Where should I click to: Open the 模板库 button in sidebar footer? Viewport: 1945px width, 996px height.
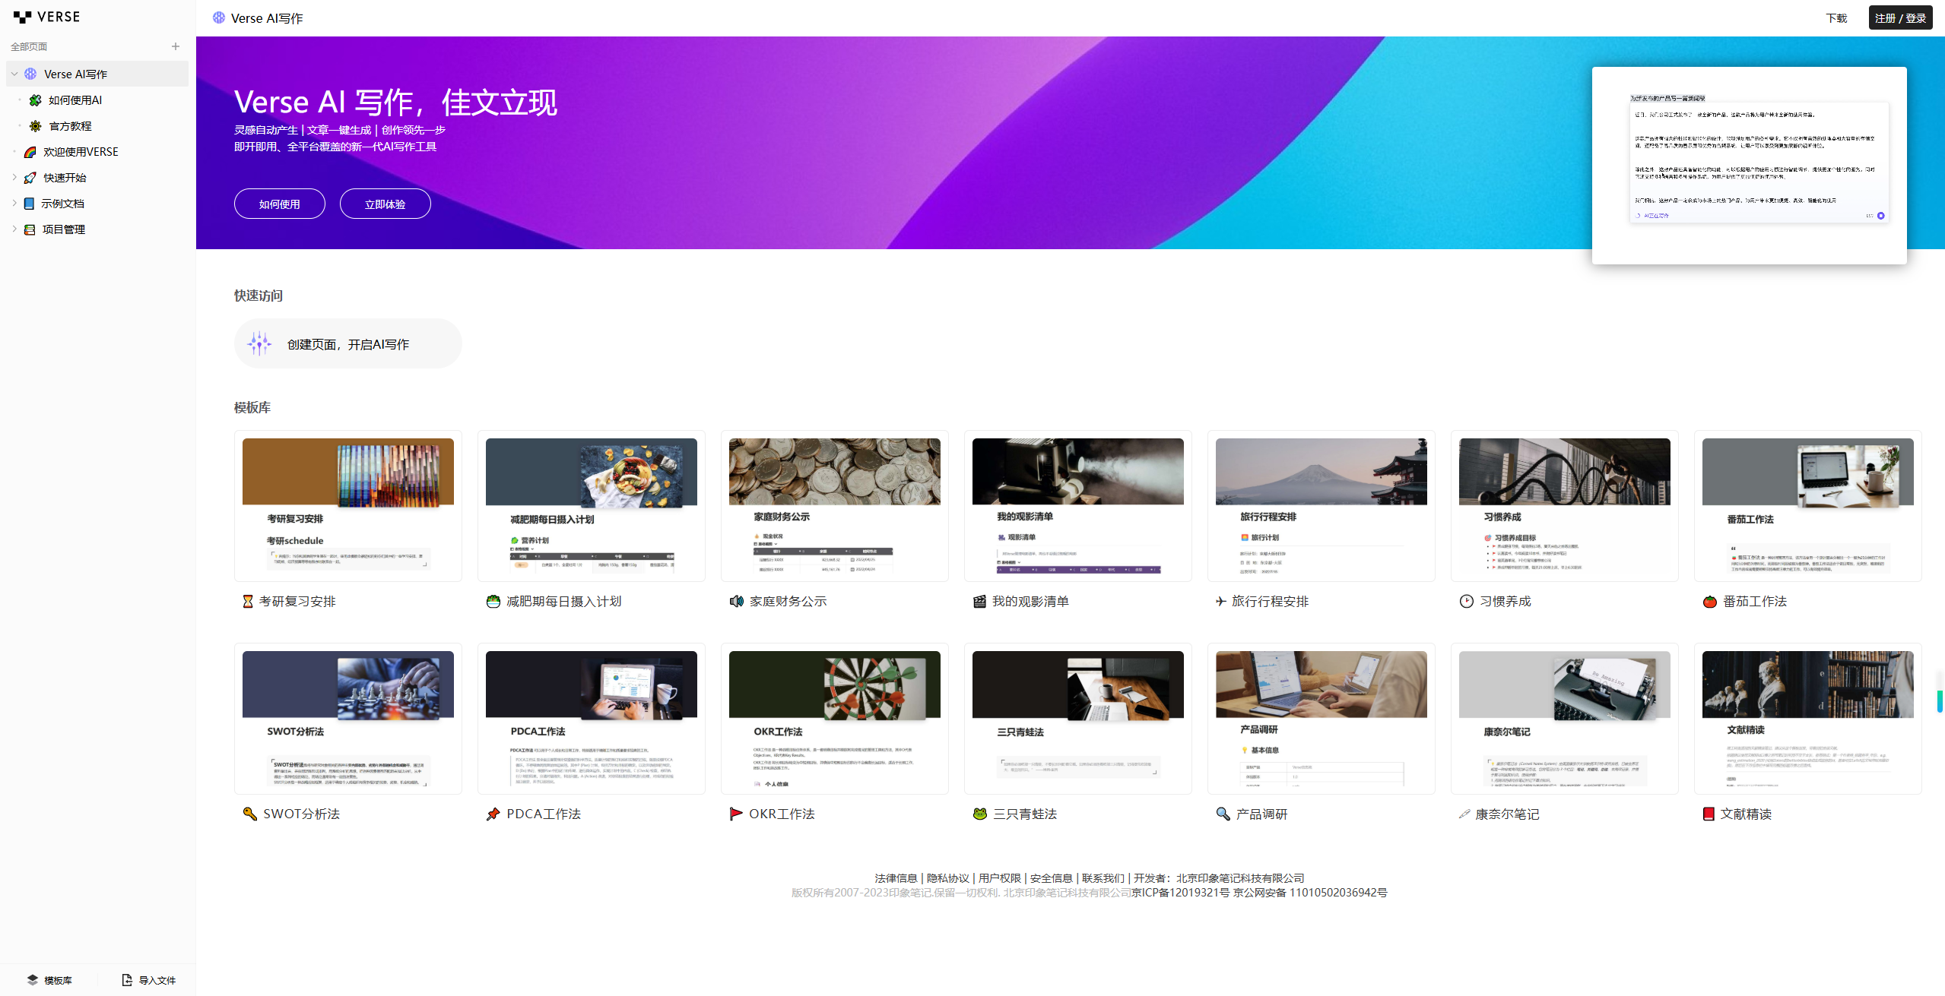(x=50, y=979)
